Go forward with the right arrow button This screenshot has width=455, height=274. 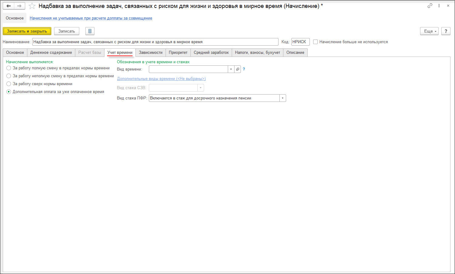click(x=19, y=6)
